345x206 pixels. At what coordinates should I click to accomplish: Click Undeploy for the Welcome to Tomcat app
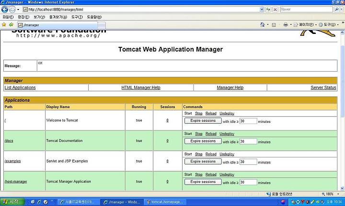tap(227, 113)
